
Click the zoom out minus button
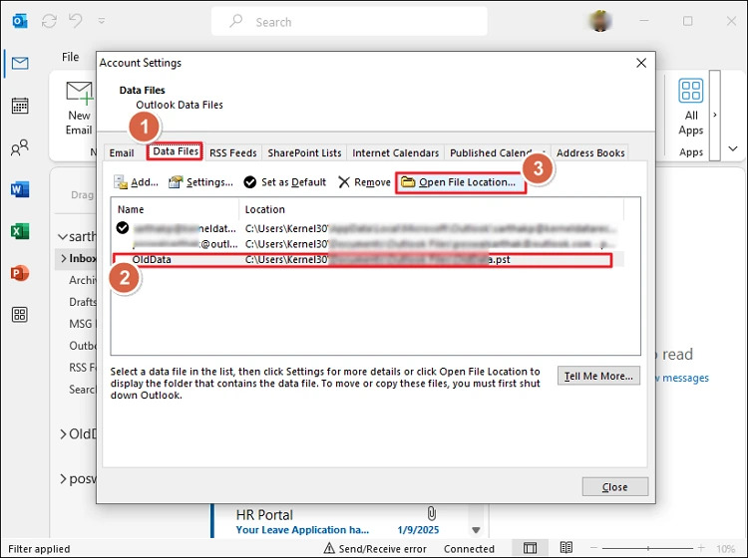(x=594, y=548)
